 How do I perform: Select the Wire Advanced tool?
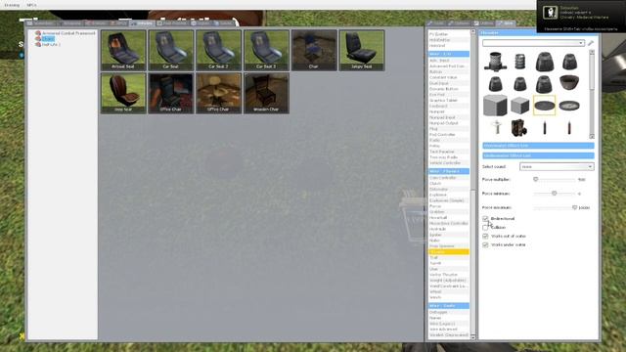448,330
